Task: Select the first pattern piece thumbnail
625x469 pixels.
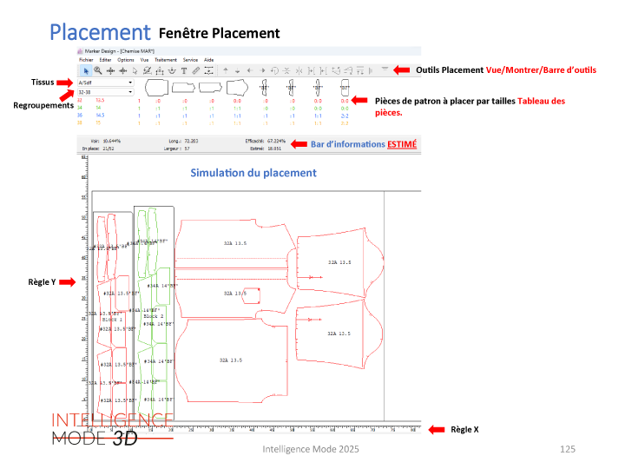Action: click(155, 87)
